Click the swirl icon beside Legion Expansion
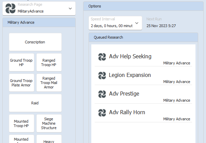This screenshot has width=206, height=143. click(102, 75)
